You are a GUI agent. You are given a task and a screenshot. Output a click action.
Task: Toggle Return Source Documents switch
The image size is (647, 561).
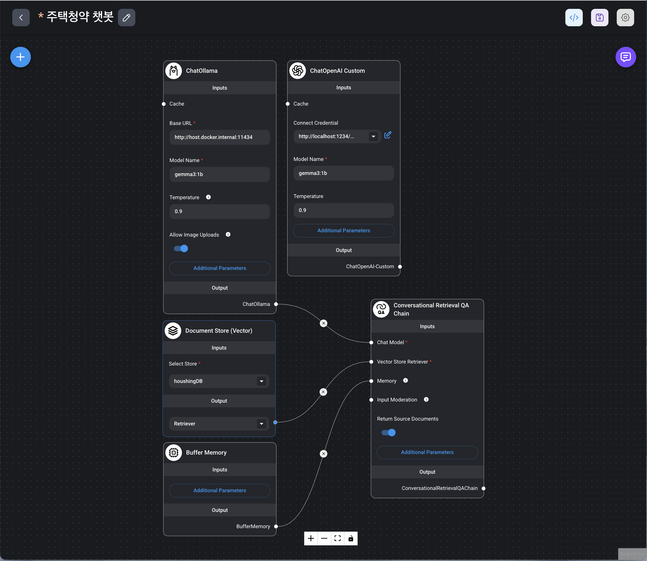click(388, 433)
